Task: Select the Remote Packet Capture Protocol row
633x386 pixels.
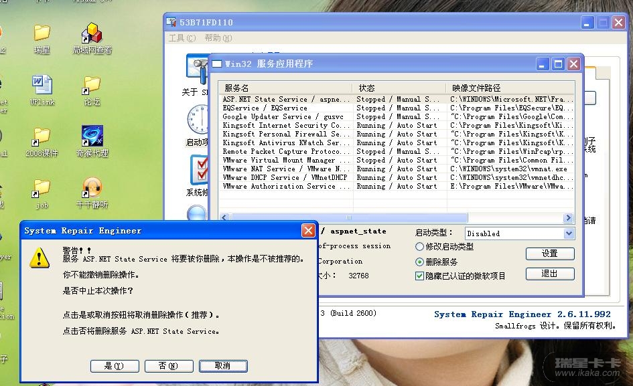Action: point(397,152)
